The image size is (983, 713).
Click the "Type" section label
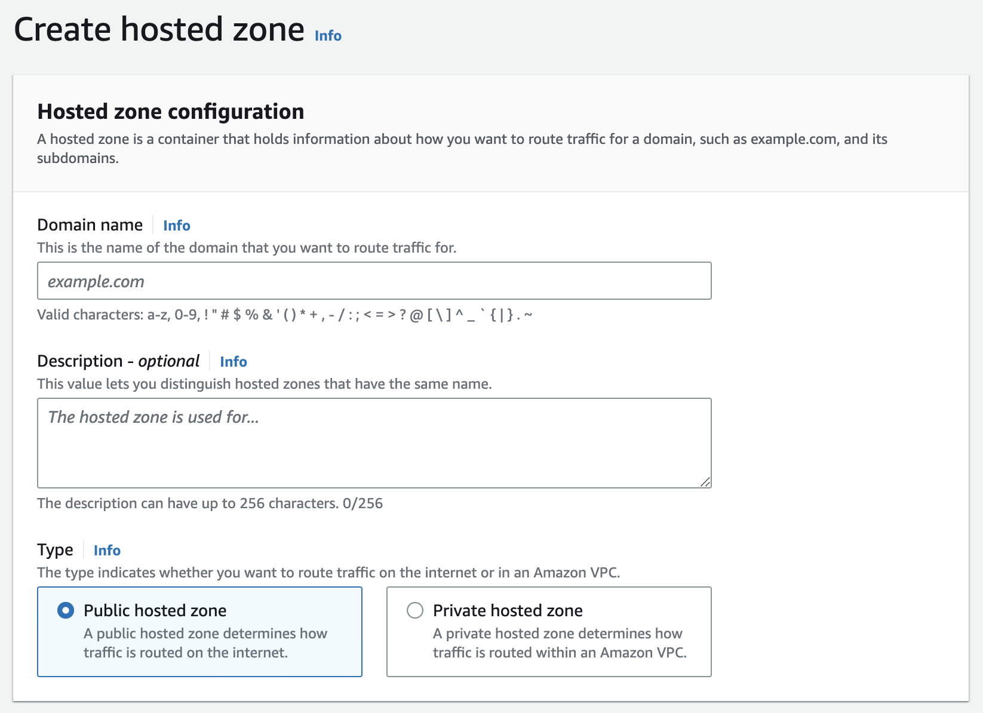[55, 550]
